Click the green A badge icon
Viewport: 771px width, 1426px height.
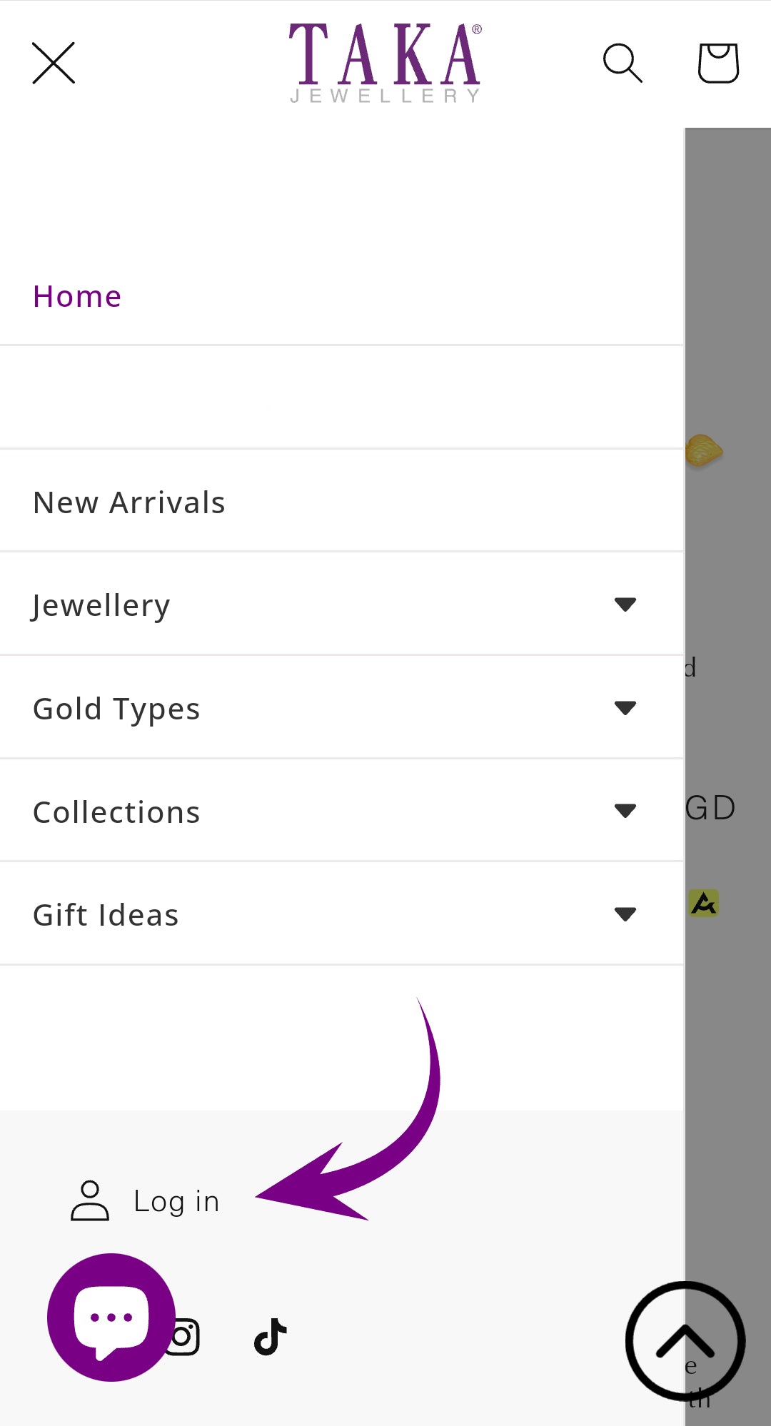[x=704, y=904]
